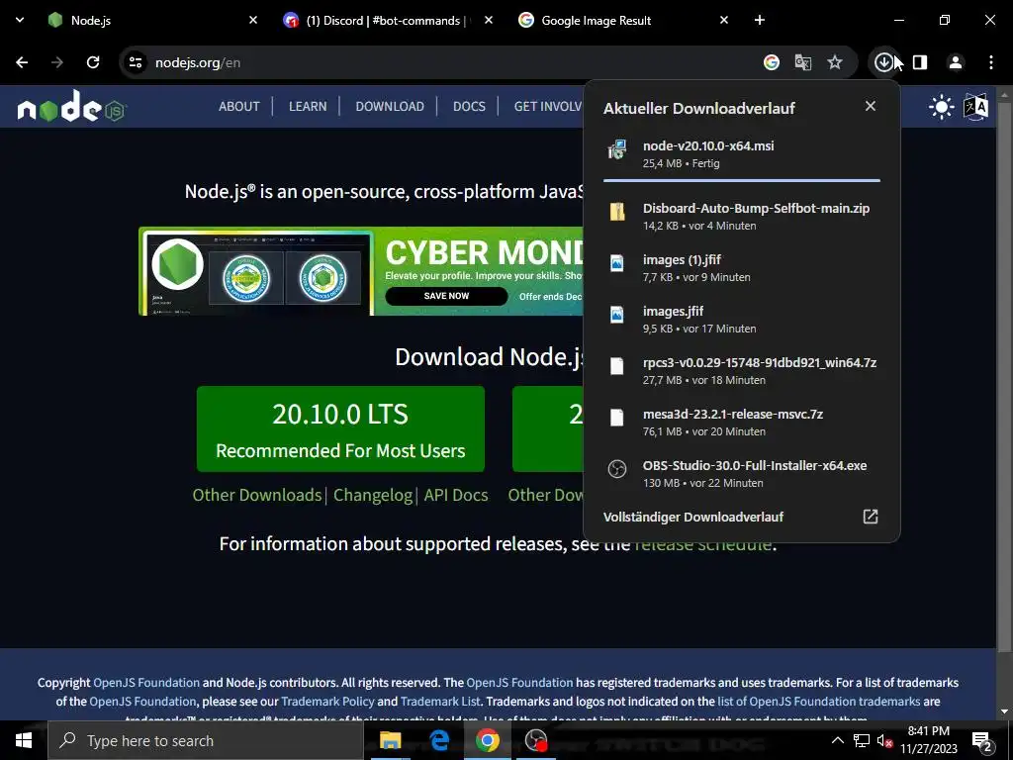This screenshot has height=760, width=1013.
Task: Click the external-link icon beside Vollständiger Downloadverlauf
Action: (871, 517)
